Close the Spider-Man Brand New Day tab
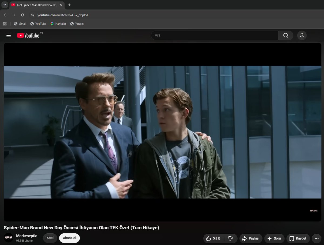 tap(60, 5)
